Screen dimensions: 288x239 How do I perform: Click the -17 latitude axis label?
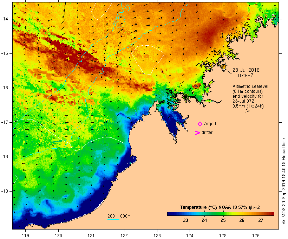pos(5,122)
